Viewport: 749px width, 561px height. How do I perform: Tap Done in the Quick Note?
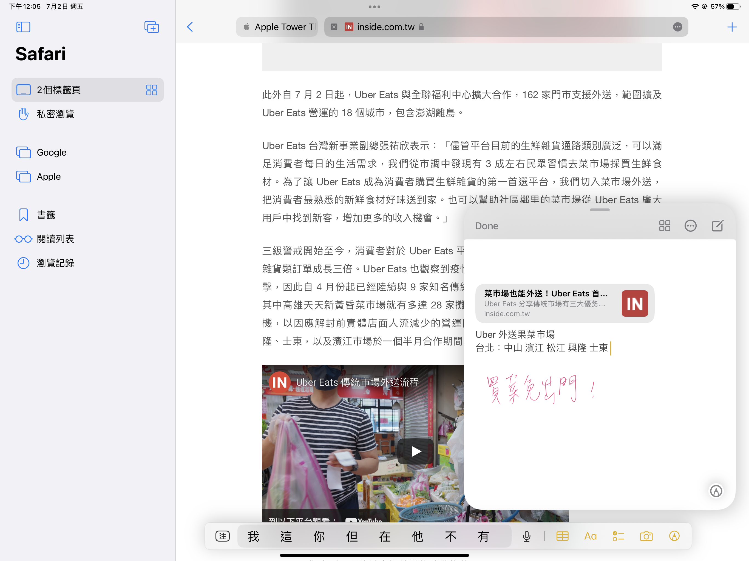[487, 226]
